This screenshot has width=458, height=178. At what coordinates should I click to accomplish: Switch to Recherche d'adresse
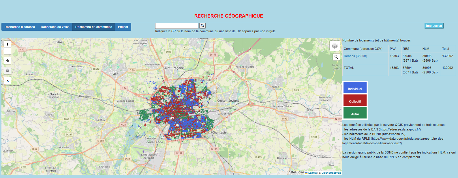click(20, 27)
